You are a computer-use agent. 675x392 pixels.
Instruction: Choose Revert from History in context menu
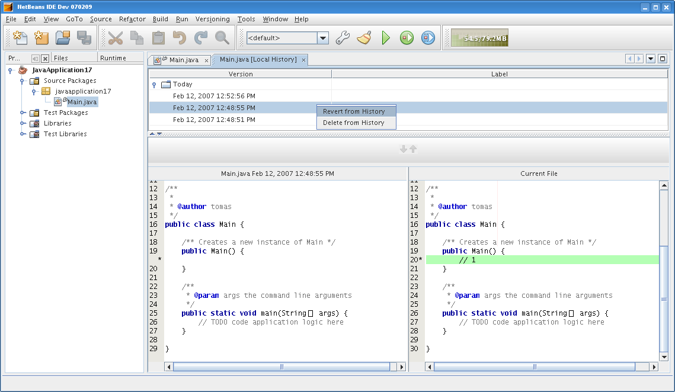pos(356,111)
